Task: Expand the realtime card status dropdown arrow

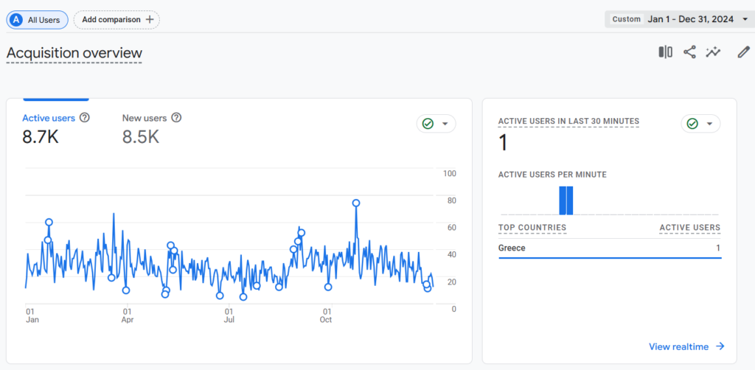Action: tap(709, 124)
